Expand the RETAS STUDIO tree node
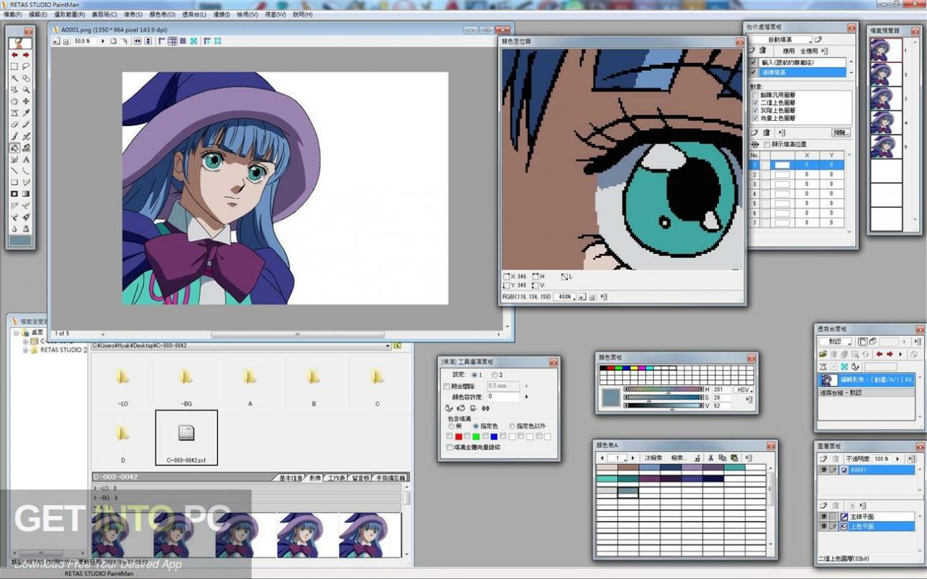The image size is (927, 579). [26, 350]
